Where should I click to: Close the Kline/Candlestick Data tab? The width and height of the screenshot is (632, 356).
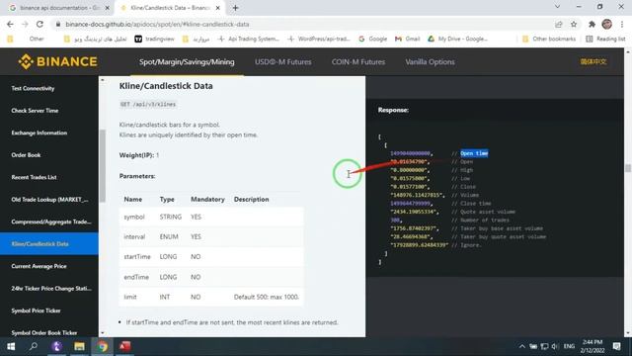[x=217, y=8]
